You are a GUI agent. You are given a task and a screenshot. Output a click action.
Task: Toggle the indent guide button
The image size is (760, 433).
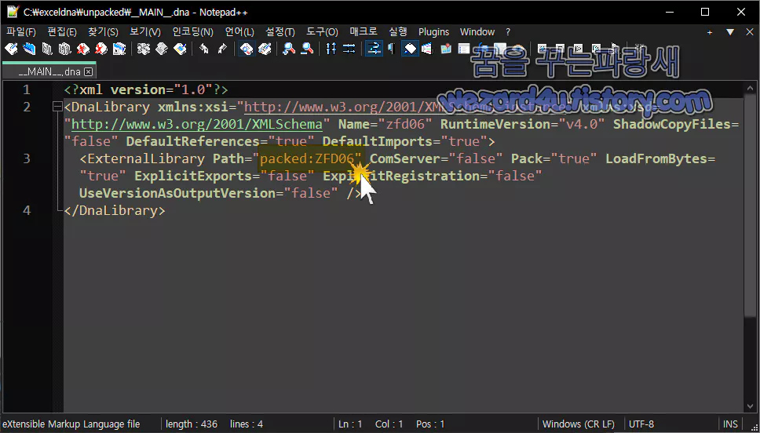point(410,49)
